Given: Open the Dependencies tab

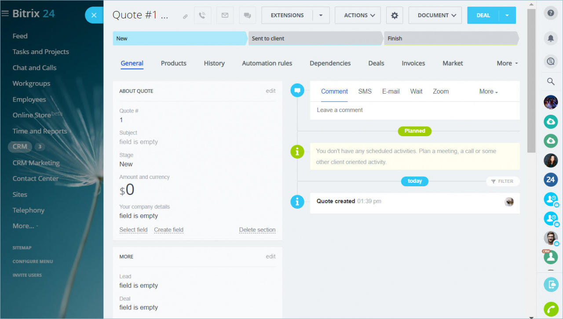Looking at the screenshot, I should tap(330, 63).
